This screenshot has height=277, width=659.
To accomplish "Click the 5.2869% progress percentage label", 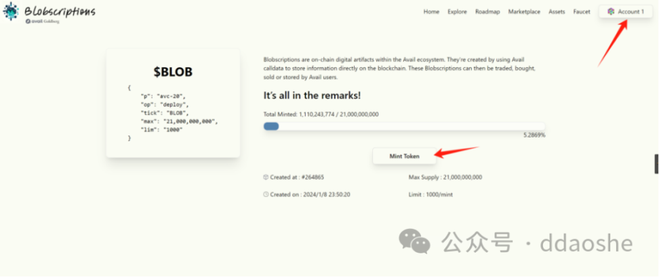I will (x=534, y=135).
